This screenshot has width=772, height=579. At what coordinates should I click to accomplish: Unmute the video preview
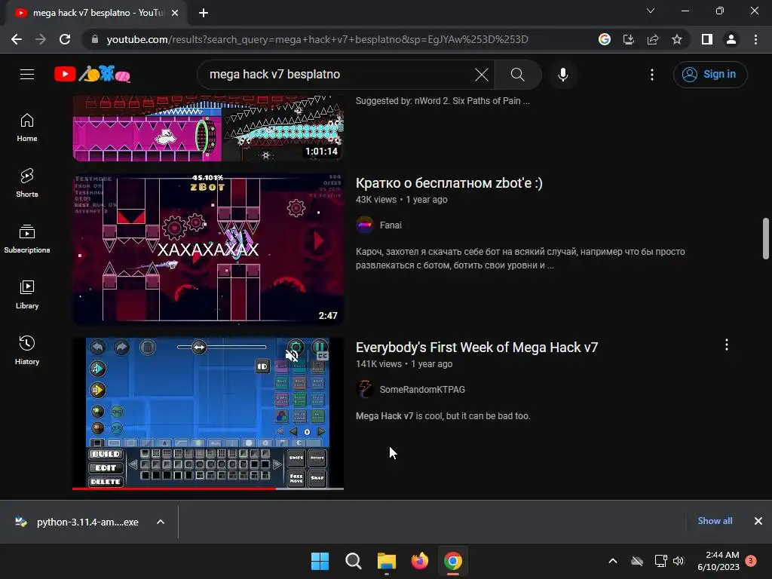[292, 355]
